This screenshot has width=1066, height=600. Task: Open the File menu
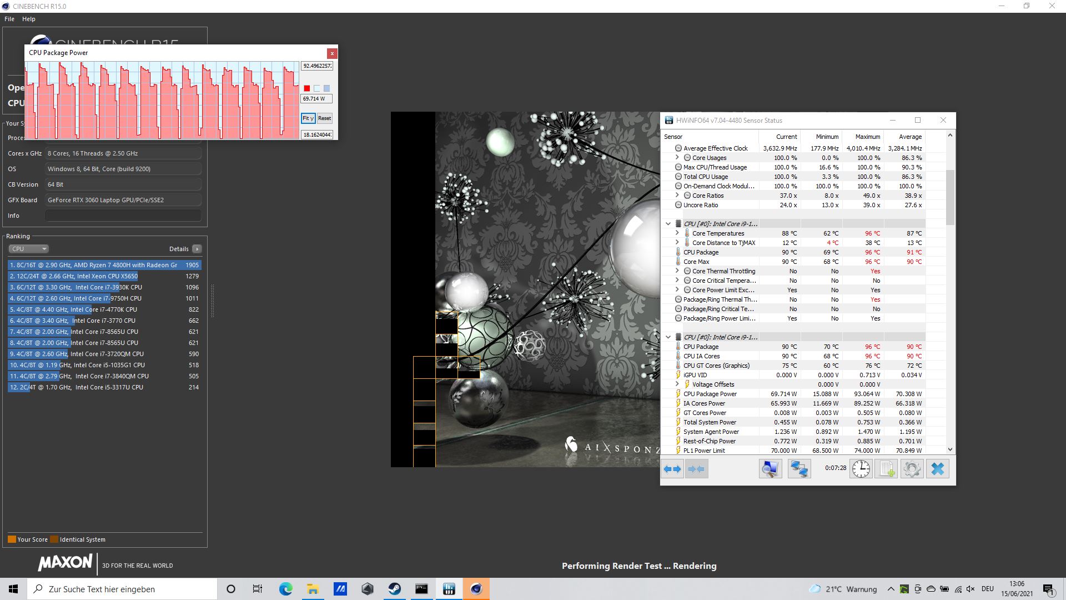point(9,19)
